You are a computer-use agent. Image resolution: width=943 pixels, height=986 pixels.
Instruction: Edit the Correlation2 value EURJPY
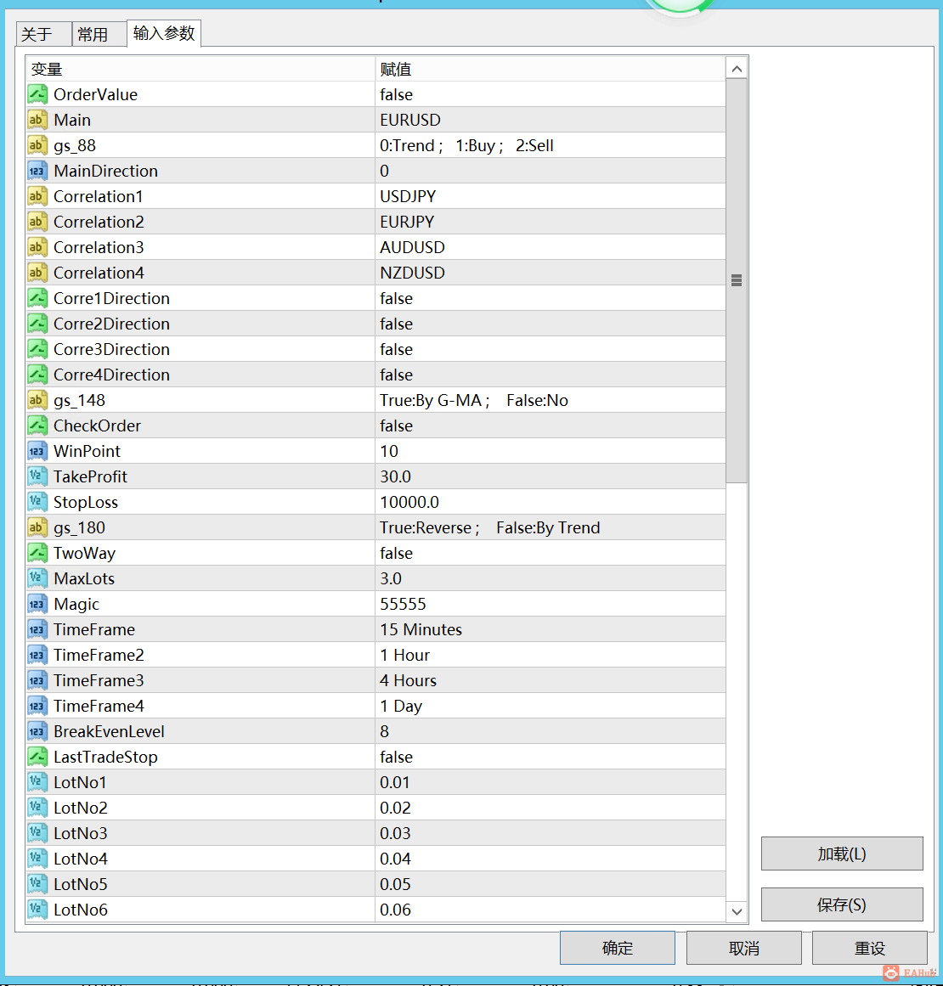(550, 222)
